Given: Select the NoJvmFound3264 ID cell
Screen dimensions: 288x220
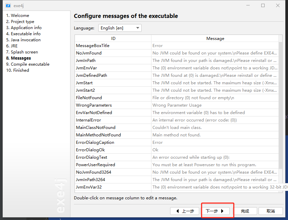Looking at the screenshot, I should pyautogui.click(x=113, y=172).
